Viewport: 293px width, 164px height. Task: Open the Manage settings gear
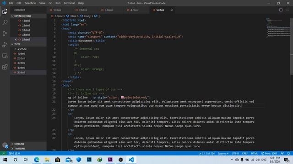tap(5, 145)
